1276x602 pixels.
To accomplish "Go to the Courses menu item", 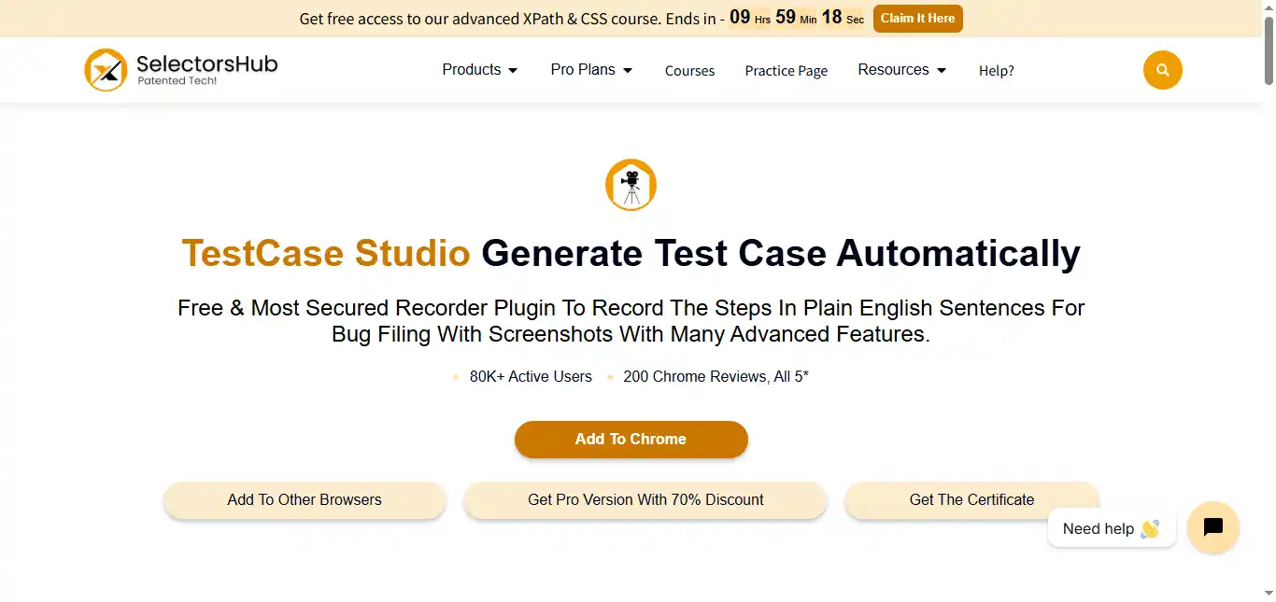I will [x=689, y=71].
